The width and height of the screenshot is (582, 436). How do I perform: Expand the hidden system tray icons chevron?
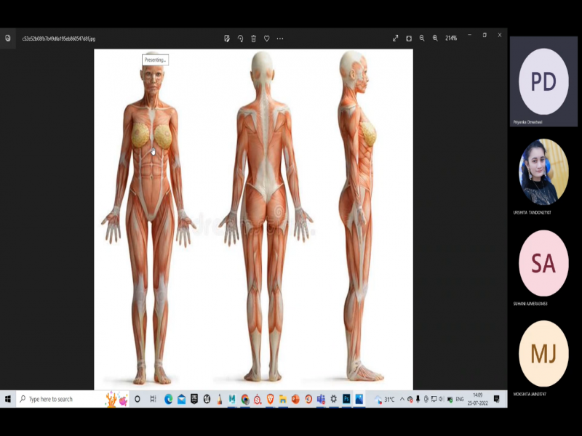point(402,399)
